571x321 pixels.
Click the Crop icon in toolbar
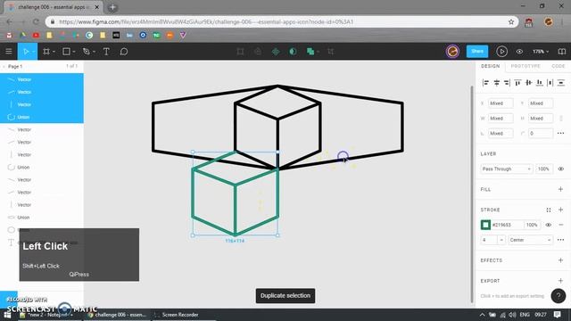pos(331,52)
